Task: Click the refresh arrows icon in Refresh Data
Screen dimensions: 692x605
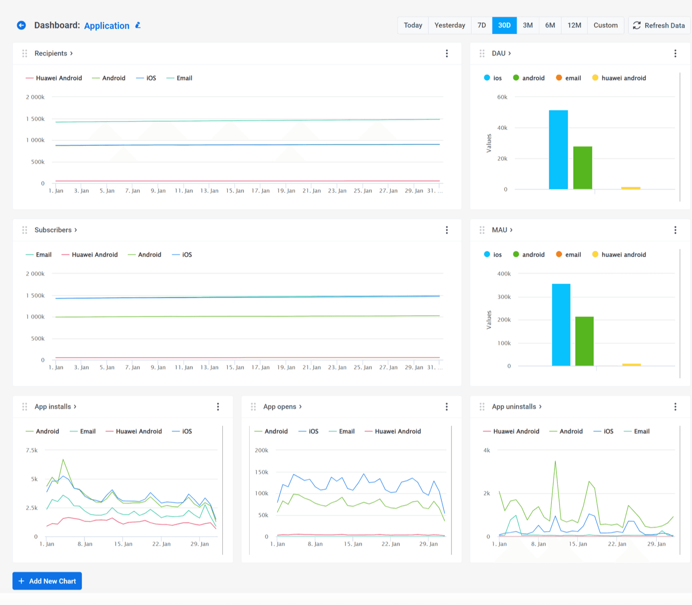Action: 637,25
